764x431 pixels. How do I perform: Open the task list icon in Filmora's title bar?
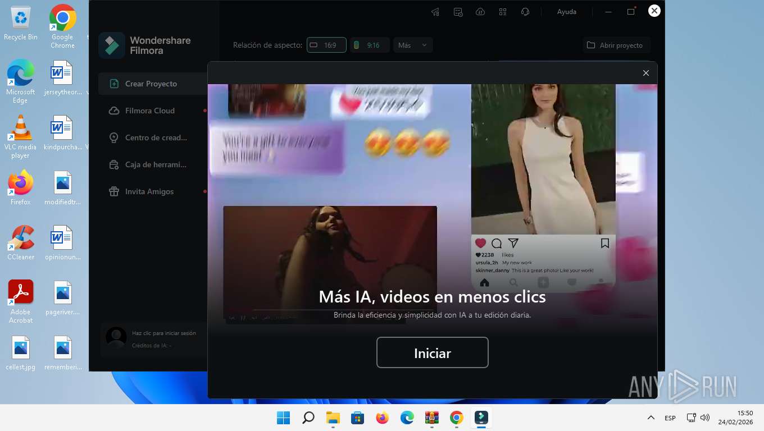click(458, 12)
